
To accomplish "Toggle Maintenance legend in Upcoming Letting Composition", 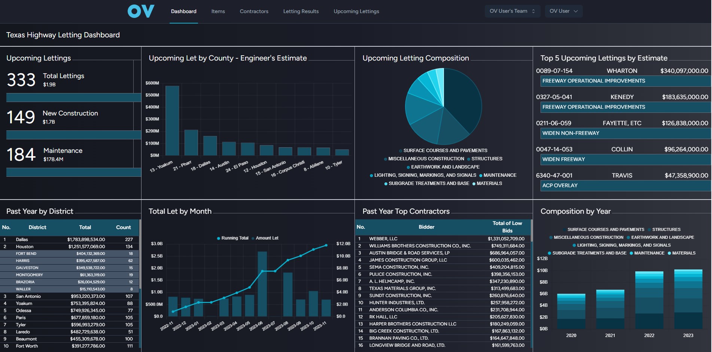I will (498, 175).
